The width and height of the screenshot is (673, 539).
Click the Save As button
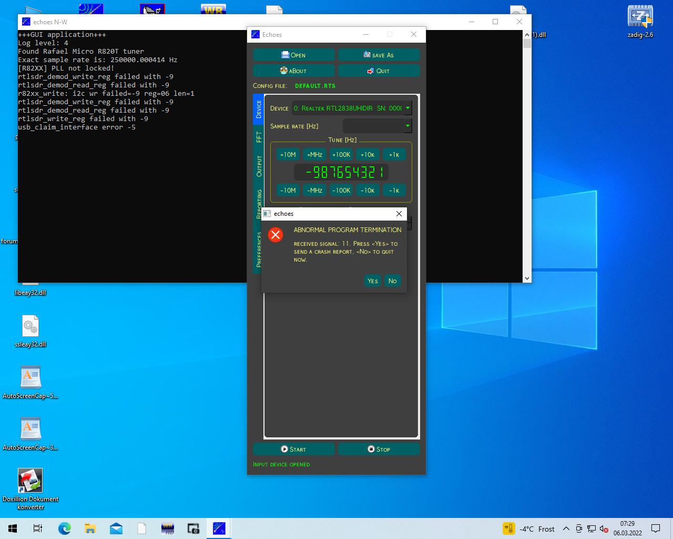[x=379, y=55]
